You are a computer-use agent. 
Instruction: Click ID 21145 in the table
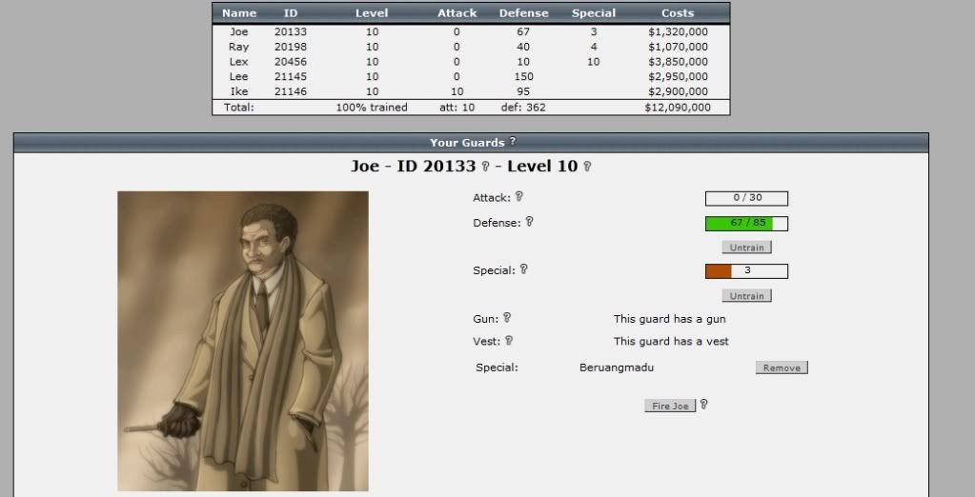291,76
